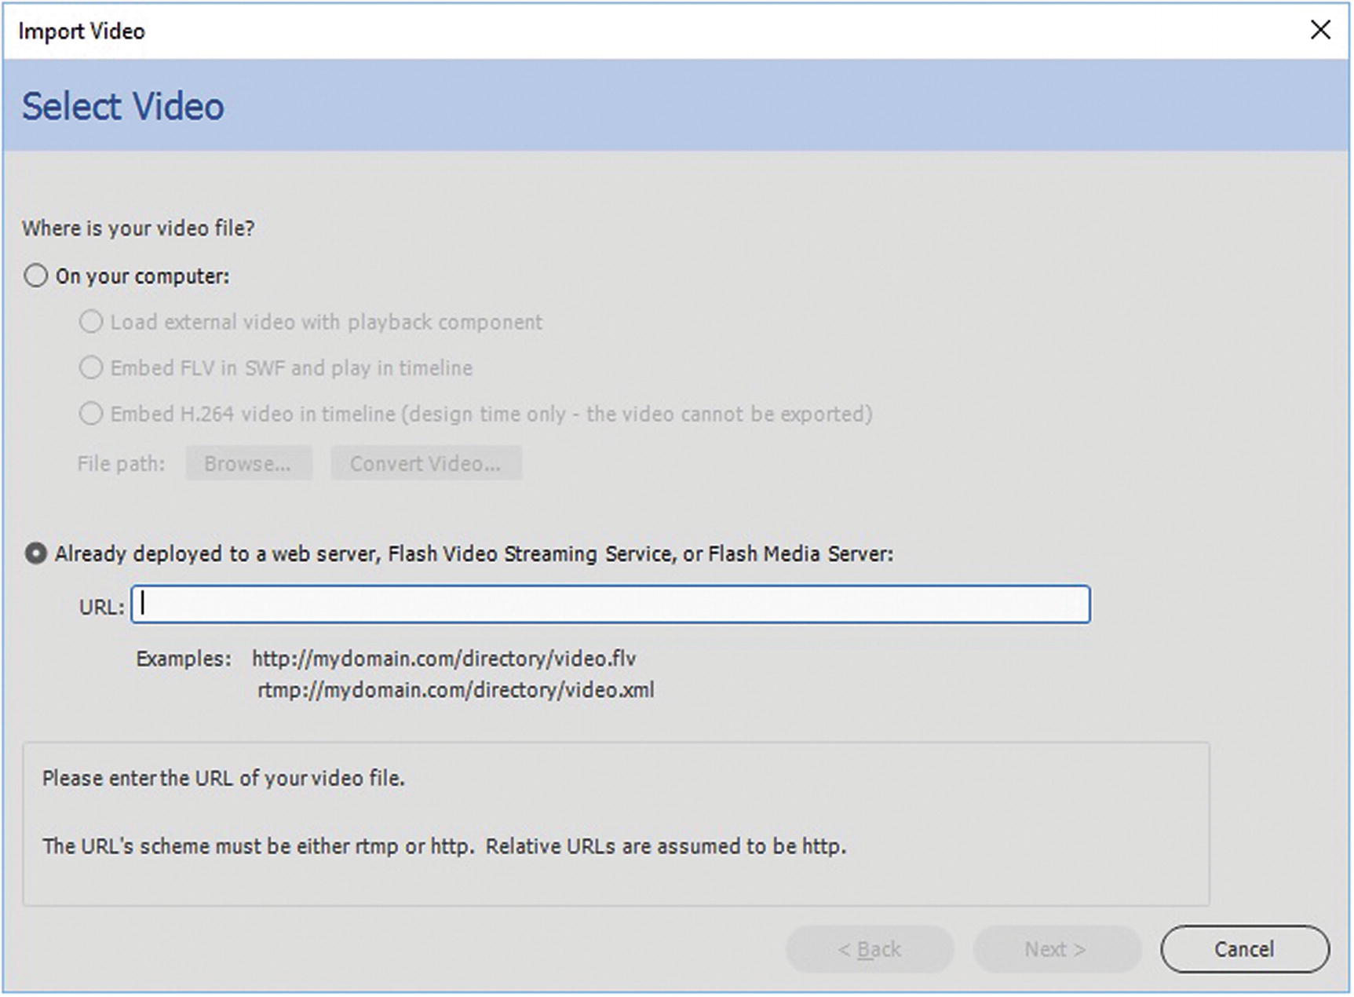
Task: Click the rtmp example URL text
Action: click(455, 690)
